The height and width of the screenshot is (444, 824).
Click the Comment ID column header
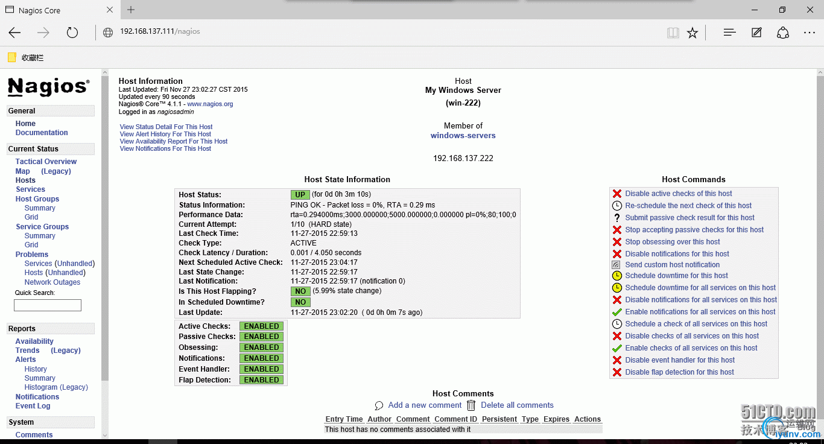point(455,419)
